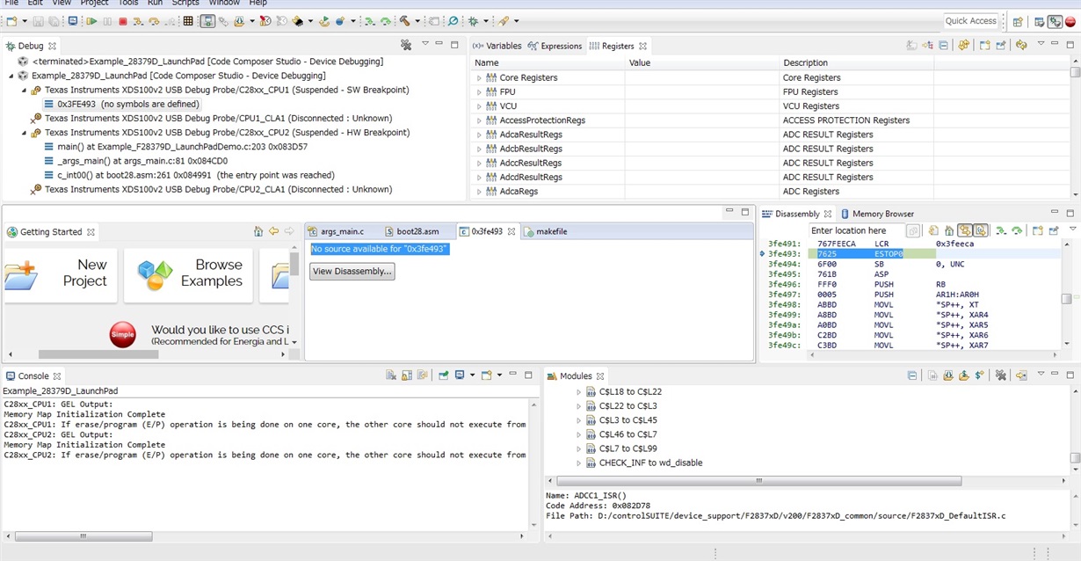This screenshot has width=1081, height=561.
Task: Select 0x3FE493 no symbols frame
Action: 121,104
